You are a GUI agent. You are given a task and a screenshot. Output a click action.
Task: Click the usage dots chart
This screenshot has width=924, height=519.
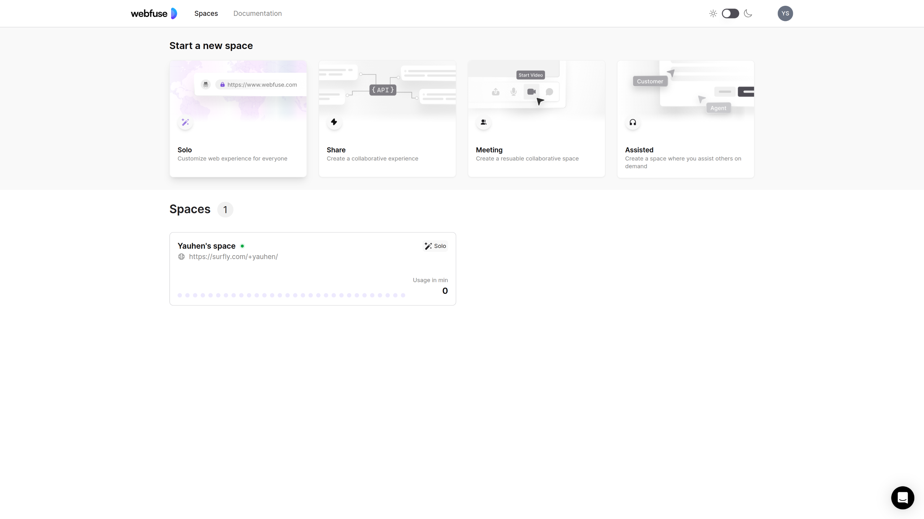[x=291, y=295]
